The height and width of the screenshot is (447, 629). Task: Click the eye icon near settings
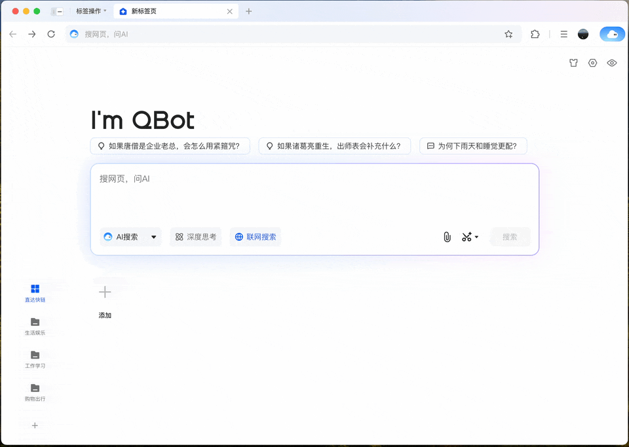611,62
